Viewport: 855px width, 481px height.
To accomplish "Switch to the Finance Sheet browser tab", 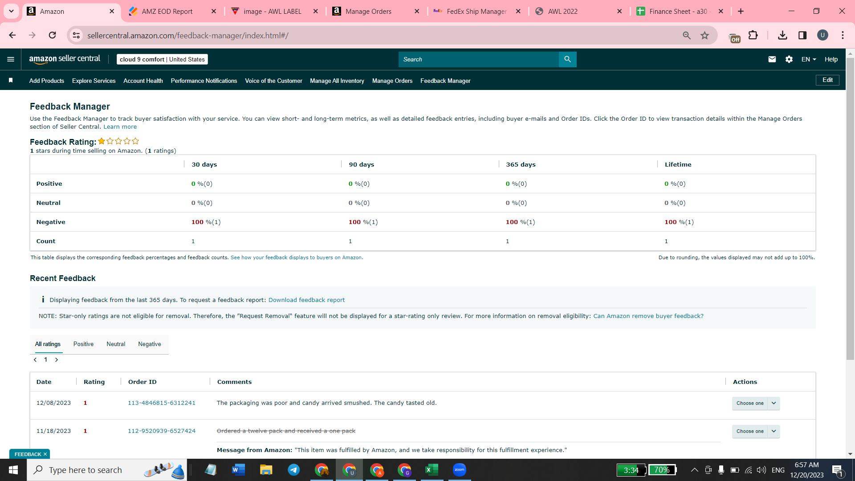I will point(680,12).
